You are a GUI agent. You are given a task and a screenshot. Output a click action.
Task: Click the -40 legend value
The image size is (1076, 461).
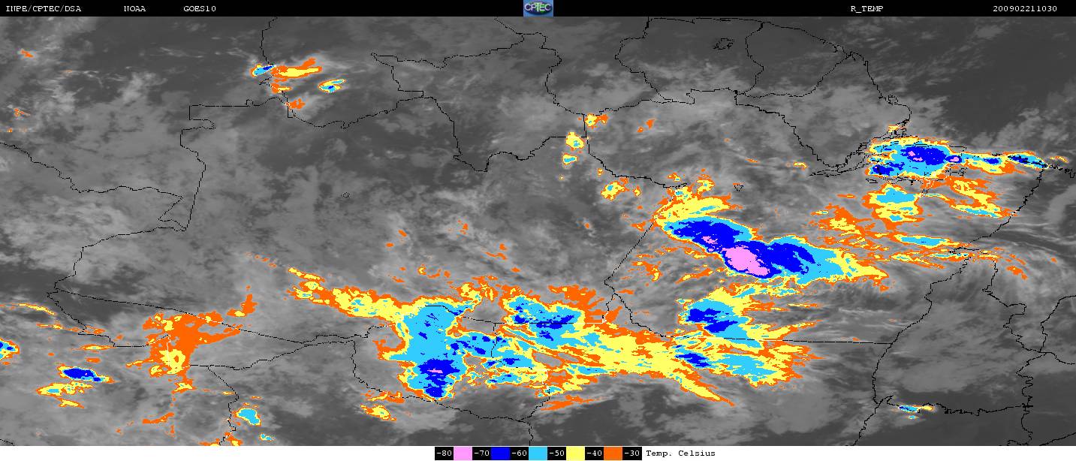pos(594,453)
